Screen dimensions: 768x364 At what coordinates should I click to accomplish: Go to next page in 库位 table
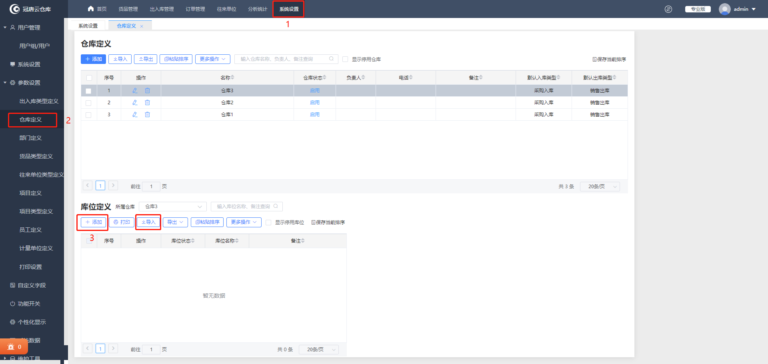click(113, 348)
